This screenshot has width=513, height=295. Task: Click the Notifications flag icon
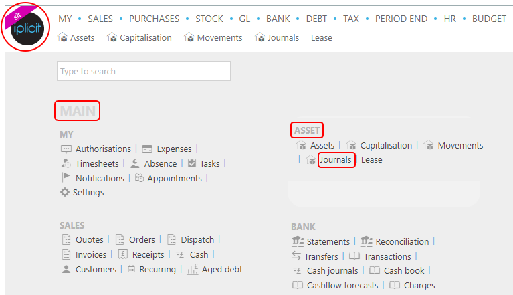(x=66, y=178)
